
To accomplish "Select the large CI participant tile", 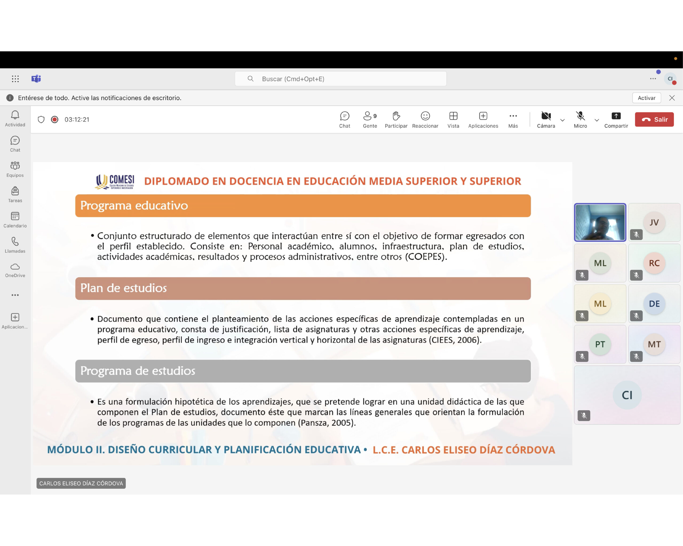I will pos(627,395).
